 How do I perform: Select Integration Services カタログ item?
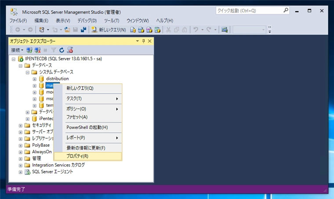(x=58, y=165)
